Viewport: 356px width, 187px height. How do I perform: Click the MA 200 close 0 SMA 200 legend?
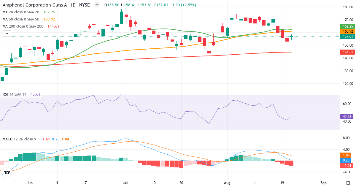point(31,26)
